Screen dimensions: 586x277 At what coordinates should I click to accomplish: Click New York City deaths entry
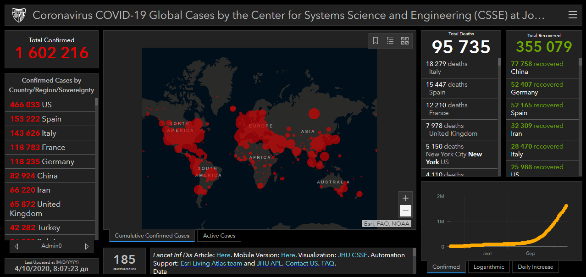pyautogui.click(x=459, y=155)
